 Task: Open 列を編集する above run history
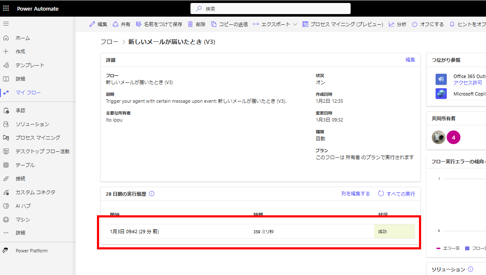(x=356, y=193)
